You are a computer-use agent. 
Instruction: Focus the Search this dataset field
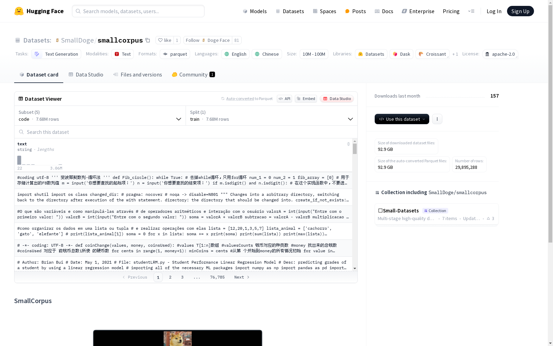tap(186, 132)
